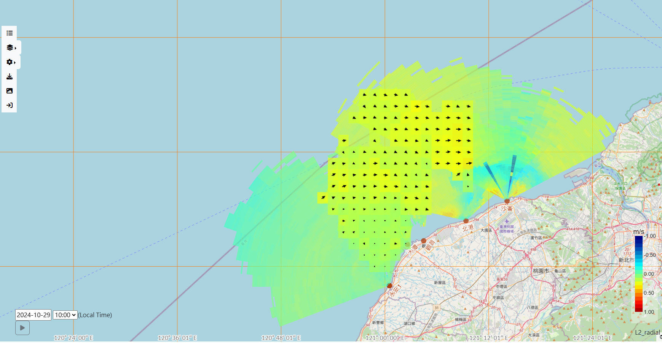662x343 pixels.
Task: Select the faded 大潭 station marker
Action: [x=408, y=245]
